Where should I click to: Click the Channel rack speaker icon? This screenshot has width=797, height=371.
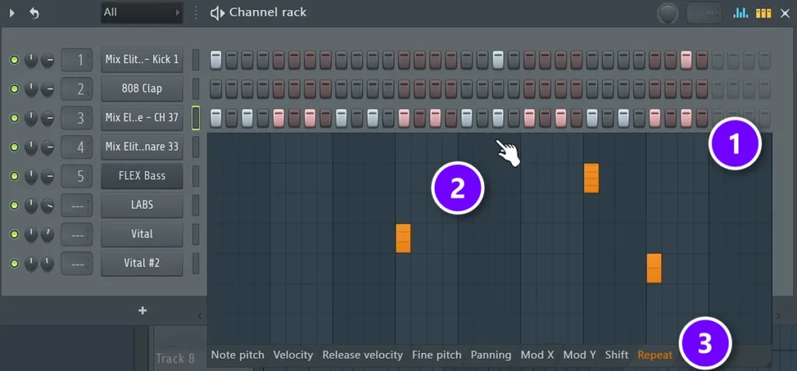pyautogui.click(x=218, y=13)
